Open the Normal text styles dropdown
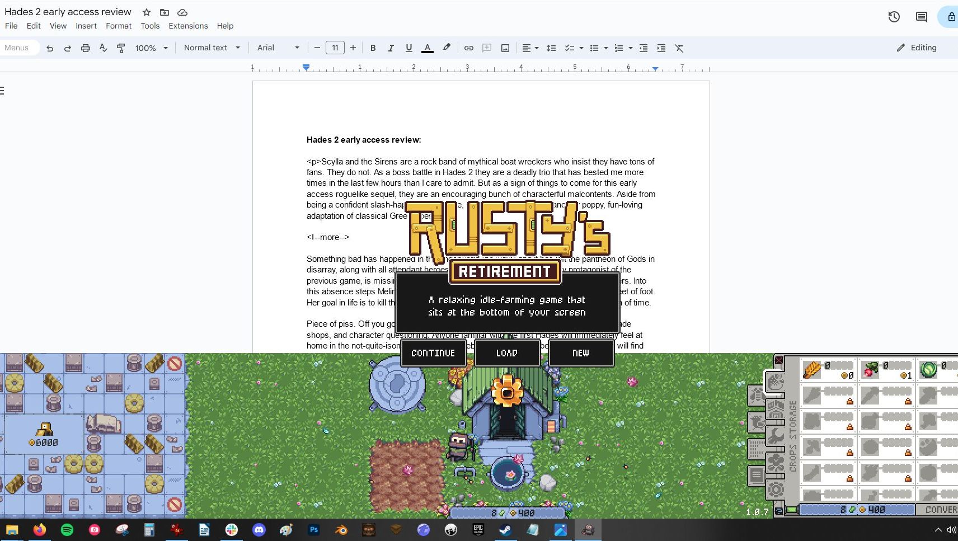This screenshot has width=958, height=541. point(212,48)
